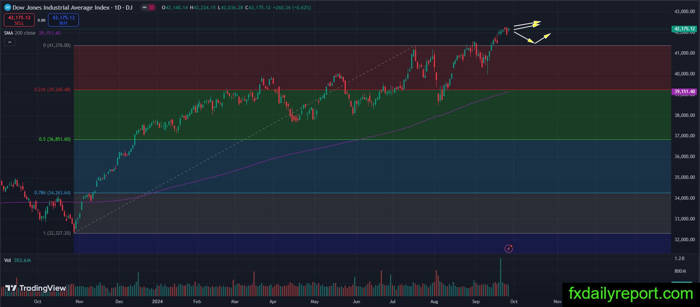Click the Jul label on the time axis
The image size is (700, 307).
coord(393,302)
